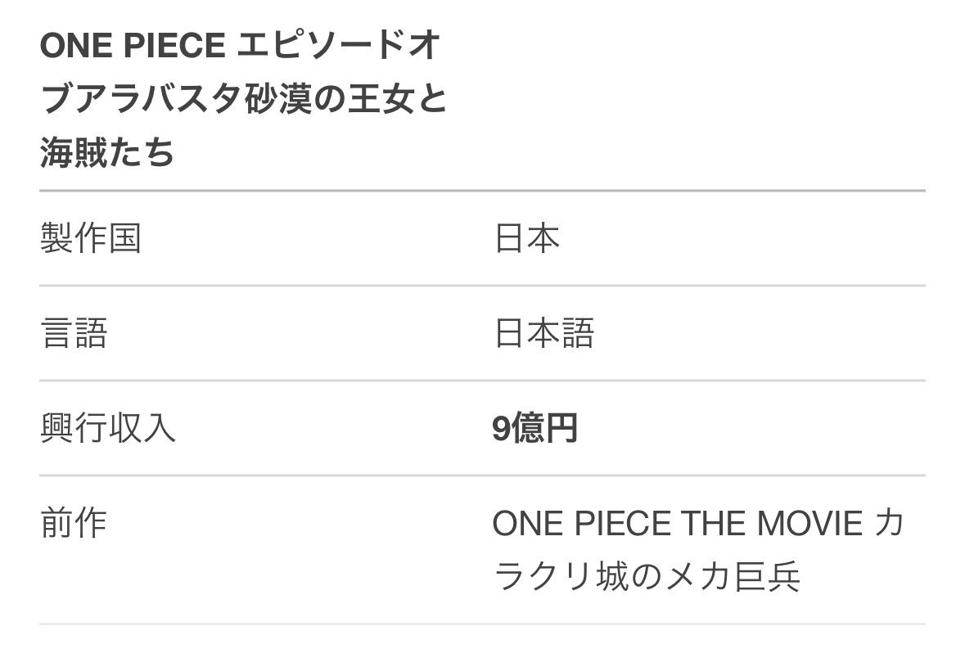Click the 語 character in 日本語
965x658 pixels.
pyautogui.click(x=577, y=334)
